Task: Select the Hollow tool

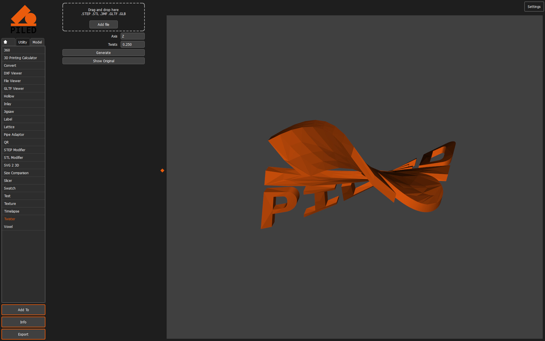Action: click(23, 96)
